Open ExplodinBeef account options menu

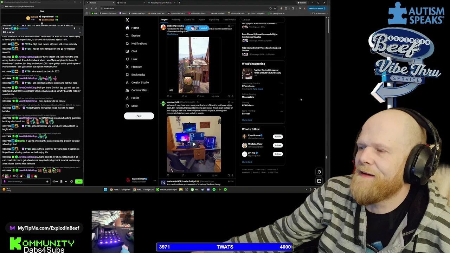[x=154, y=180]
